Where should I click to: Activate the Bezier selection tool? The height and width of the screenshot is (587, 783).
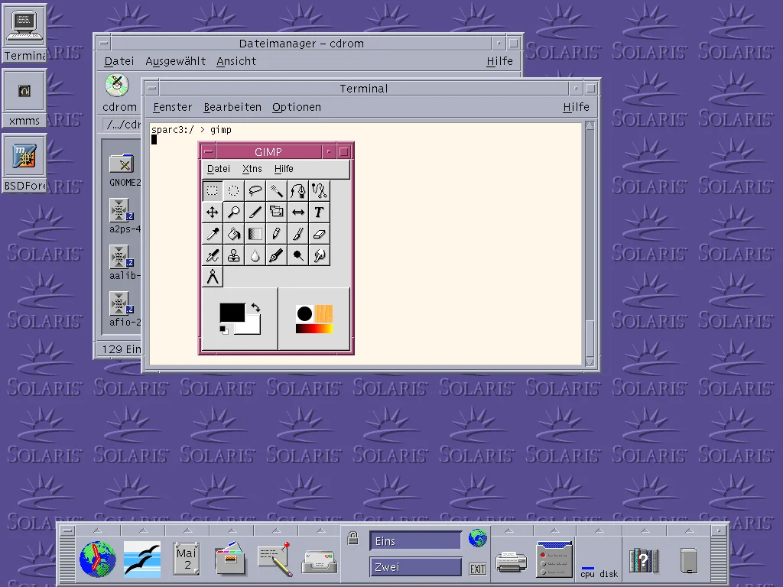click(298, 190)
